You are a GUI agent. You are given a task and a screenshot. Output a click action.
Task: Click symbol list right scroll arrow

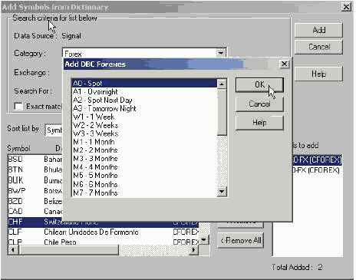click(194, 250)
